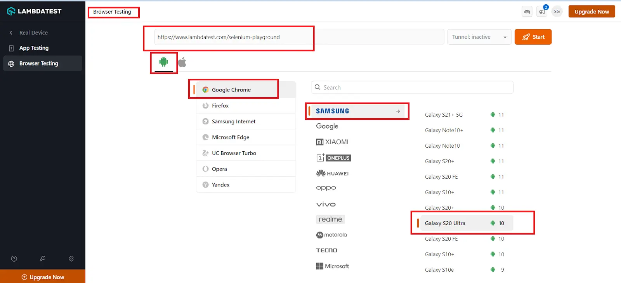Select Google brand
Viewport: 621px width, 283px height.
(x=327, y=126)
